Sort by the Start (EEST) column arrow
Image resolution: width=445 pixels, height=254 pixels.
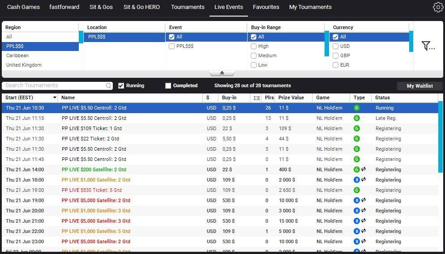55,98
